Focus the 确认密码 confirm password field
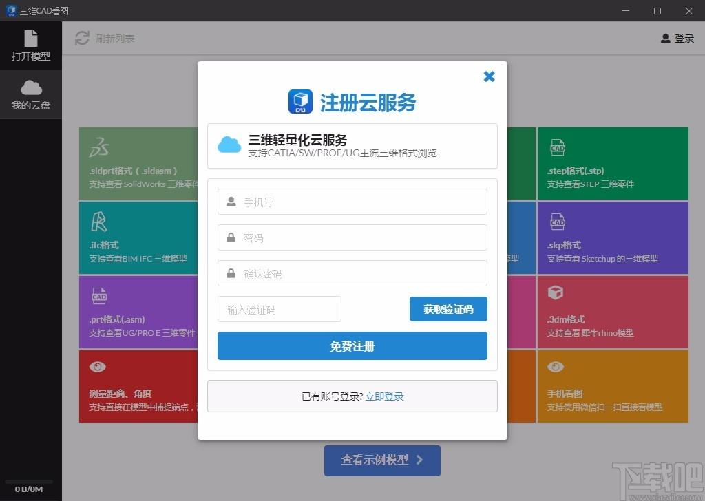705x501 pixels. [x=352, y=274]
